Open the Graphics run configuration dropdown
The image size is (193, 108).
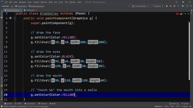click(x=157, y=6)
